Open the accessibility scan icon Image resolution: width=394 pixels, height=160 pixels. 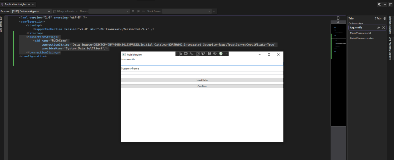tap(215, 54)
